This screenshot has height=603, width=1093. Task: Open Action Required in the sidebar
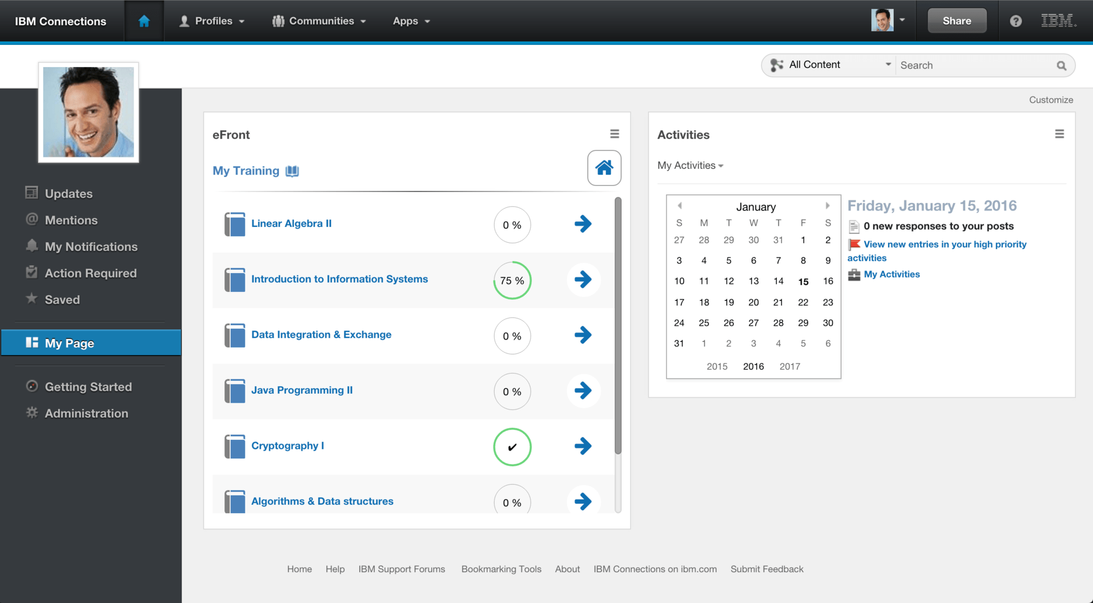click(x=91, y=273)
